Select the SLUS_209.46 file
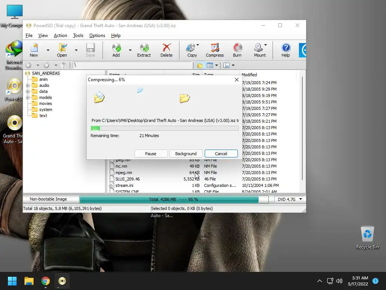 127,179
